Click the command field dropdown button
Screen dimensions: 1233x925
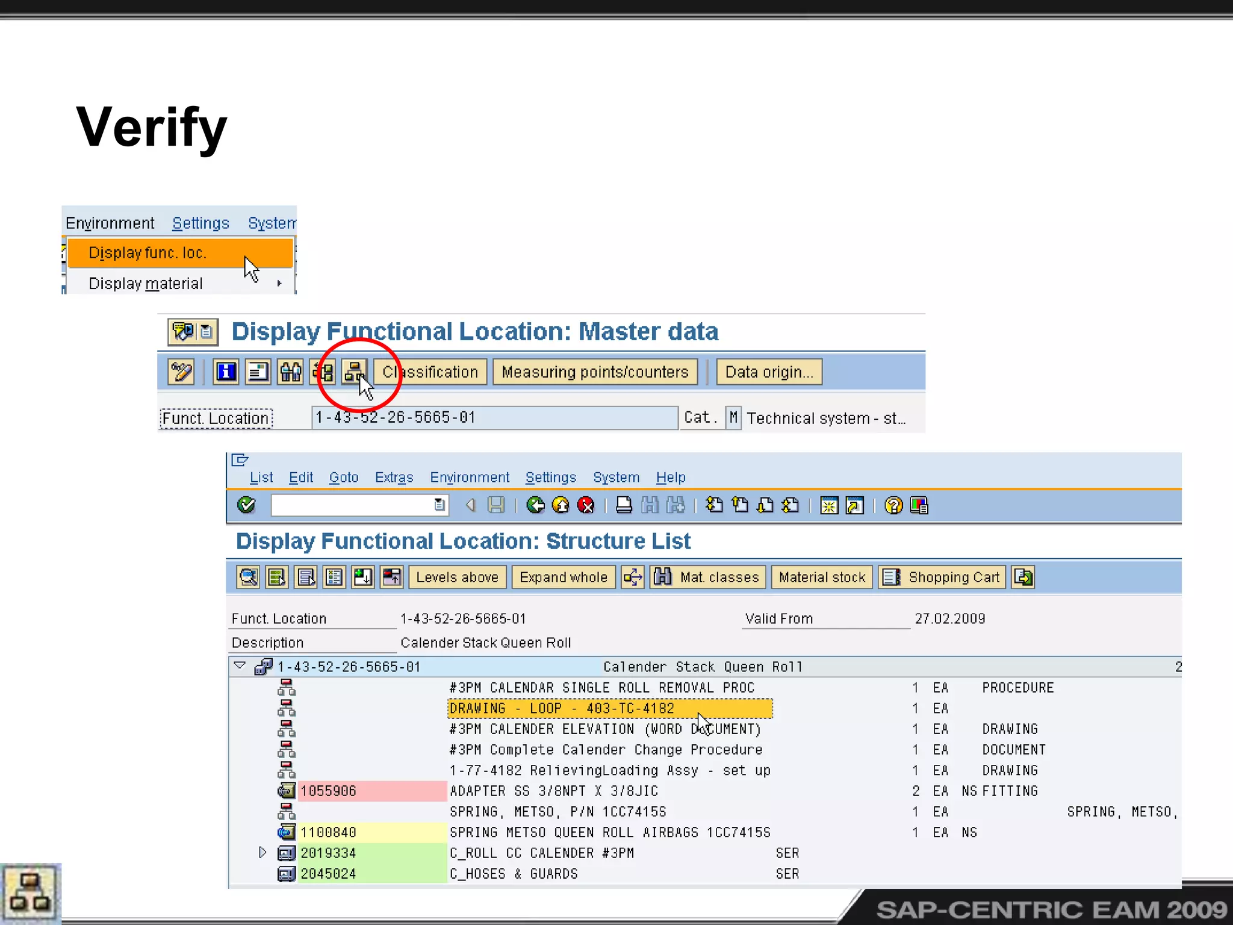click(x=440, y=505)
